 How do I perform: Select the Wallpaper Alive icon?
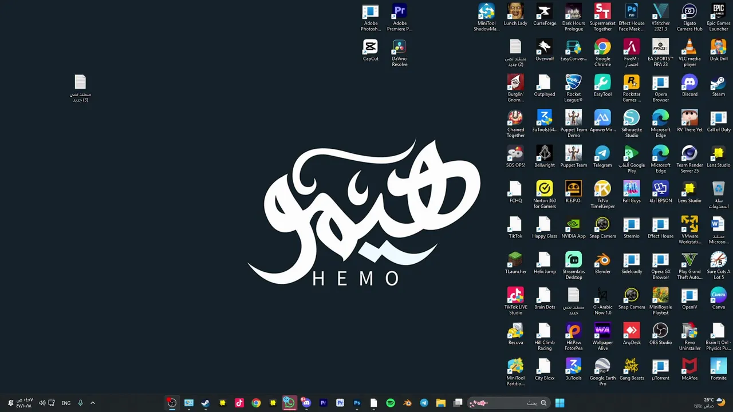click(x=602, y=337)
